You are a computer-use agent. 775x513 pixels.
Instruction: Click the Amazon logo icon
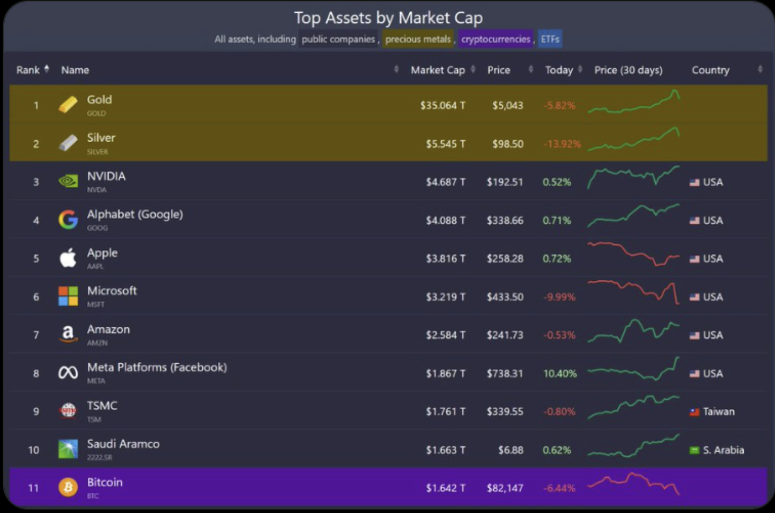click(68, 334)
